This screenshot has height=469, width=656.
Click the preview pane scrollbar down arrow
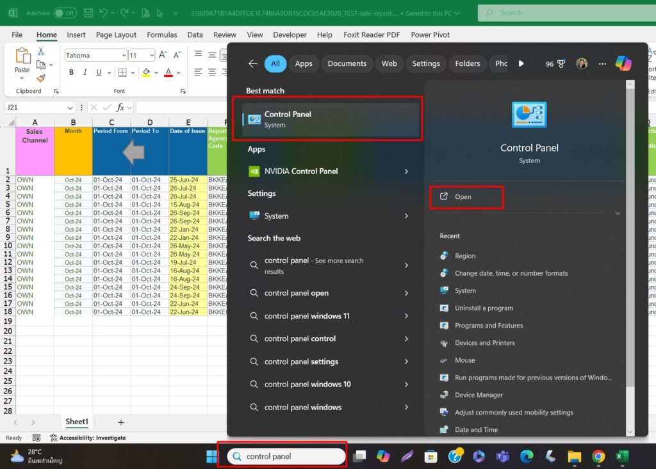click(x=630, y=432)
